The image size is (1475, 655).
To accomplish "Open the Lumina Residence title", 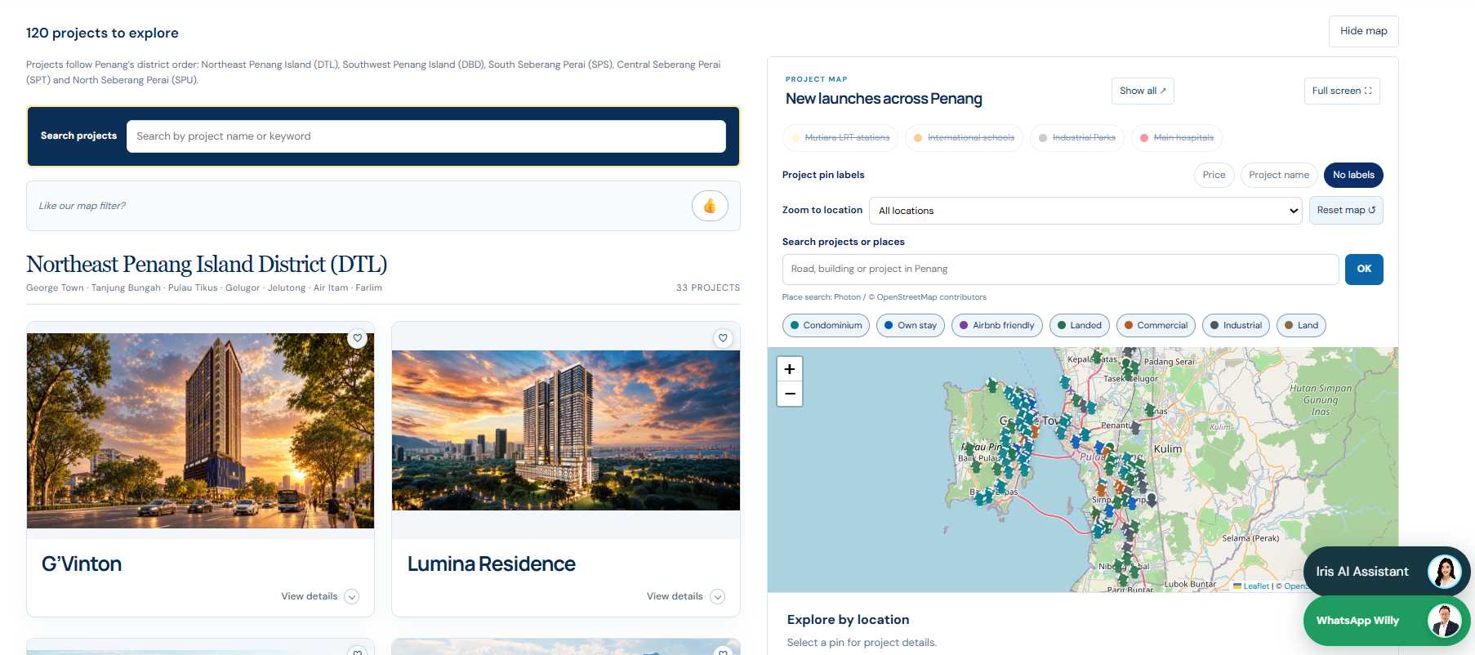I will coord(492,564).
